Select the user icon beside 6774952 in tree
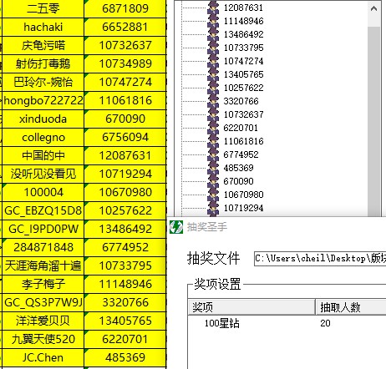This screenshot has width=386, height=369. click(213, 154)
